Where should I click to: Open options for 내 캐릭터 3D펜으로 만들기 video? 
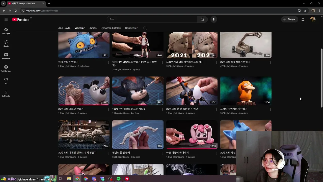click(162, 62)
